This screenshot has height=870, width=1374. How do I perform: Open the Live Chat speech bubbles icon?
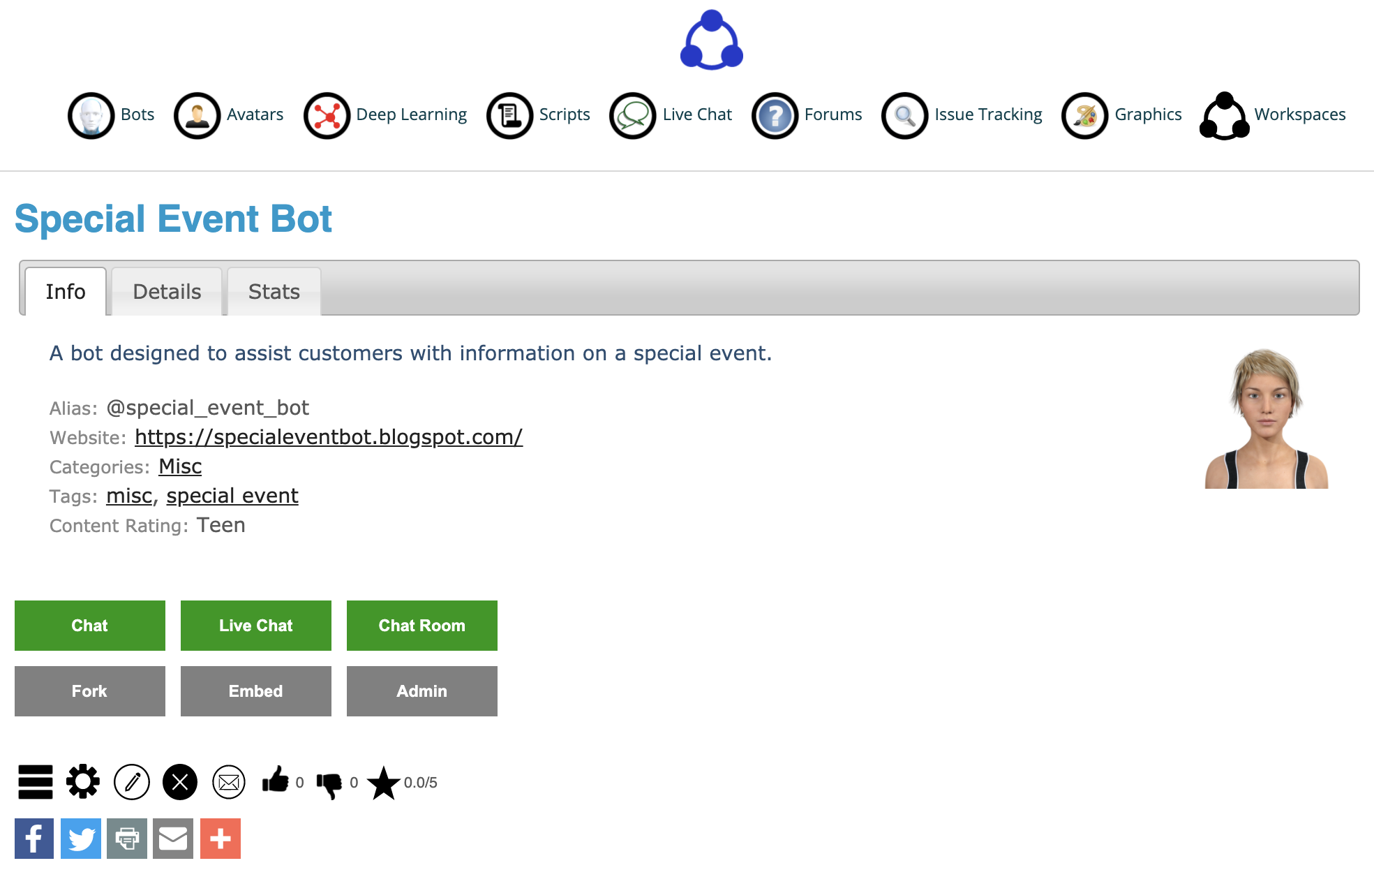[633, 115]
